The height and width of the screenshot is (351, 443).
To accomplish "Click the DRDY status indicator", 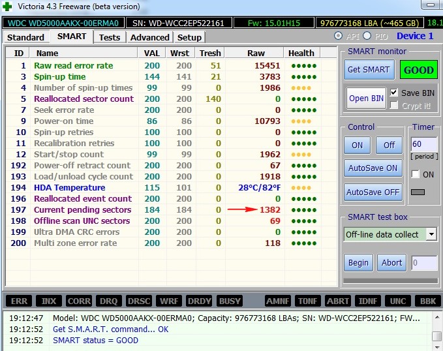I will coord(199,301).
